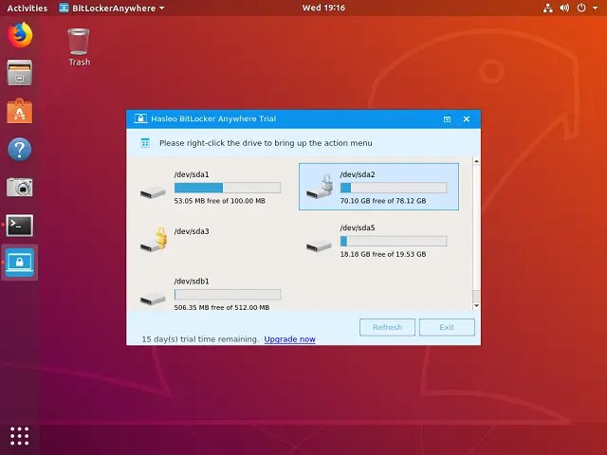
Task: Click the grid icon beside the instruction text
Action: [x=145, y=143]
